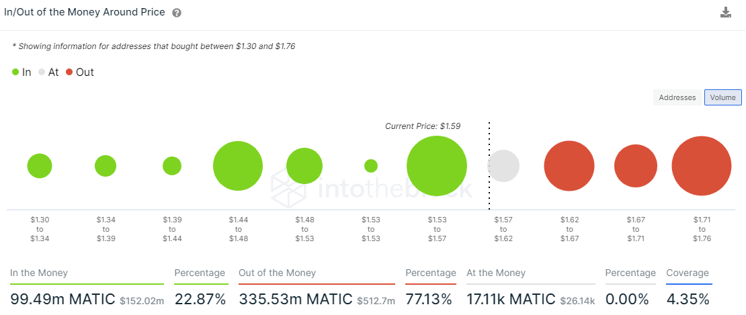The image size is (746, 315).
Task: Click the gray bubble at $1.57 to $1.62
Action: pos(503,166)
